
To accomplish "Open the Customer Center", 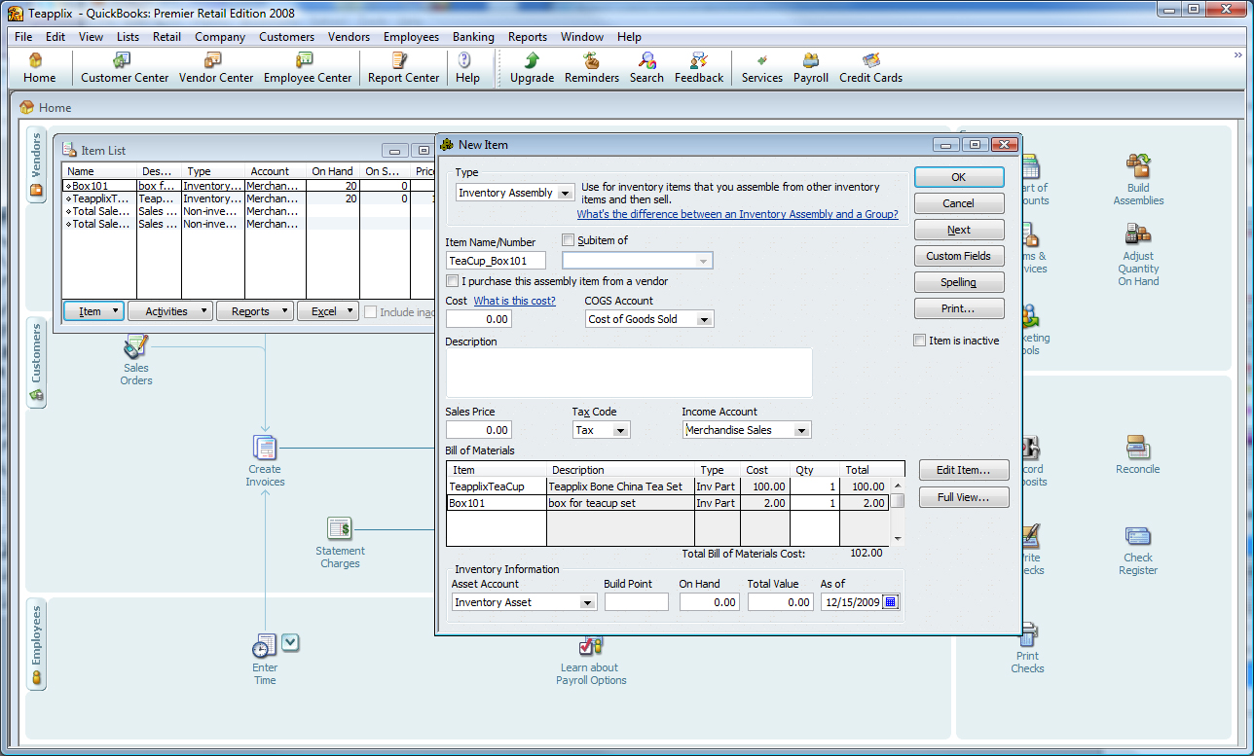I will point(125,67).
